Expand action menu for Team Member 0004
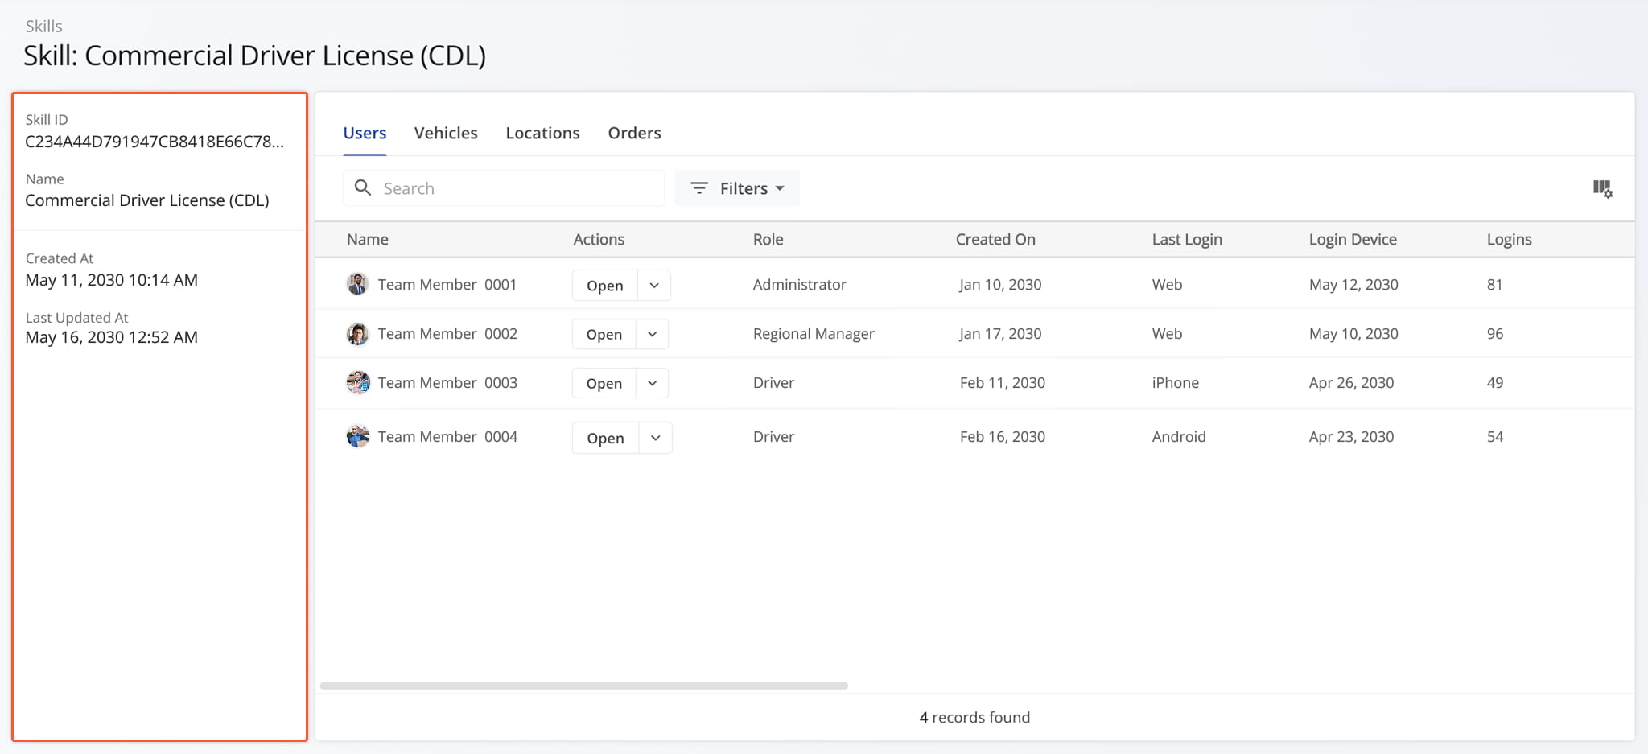 pos(656,438)
